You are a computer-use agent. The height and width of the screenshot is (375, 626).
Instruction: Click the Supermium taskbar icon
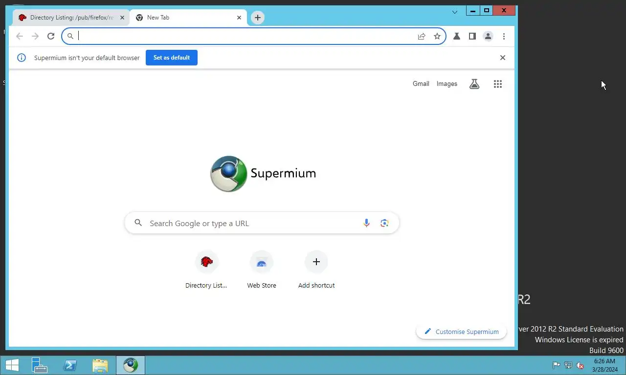(131, 365)
